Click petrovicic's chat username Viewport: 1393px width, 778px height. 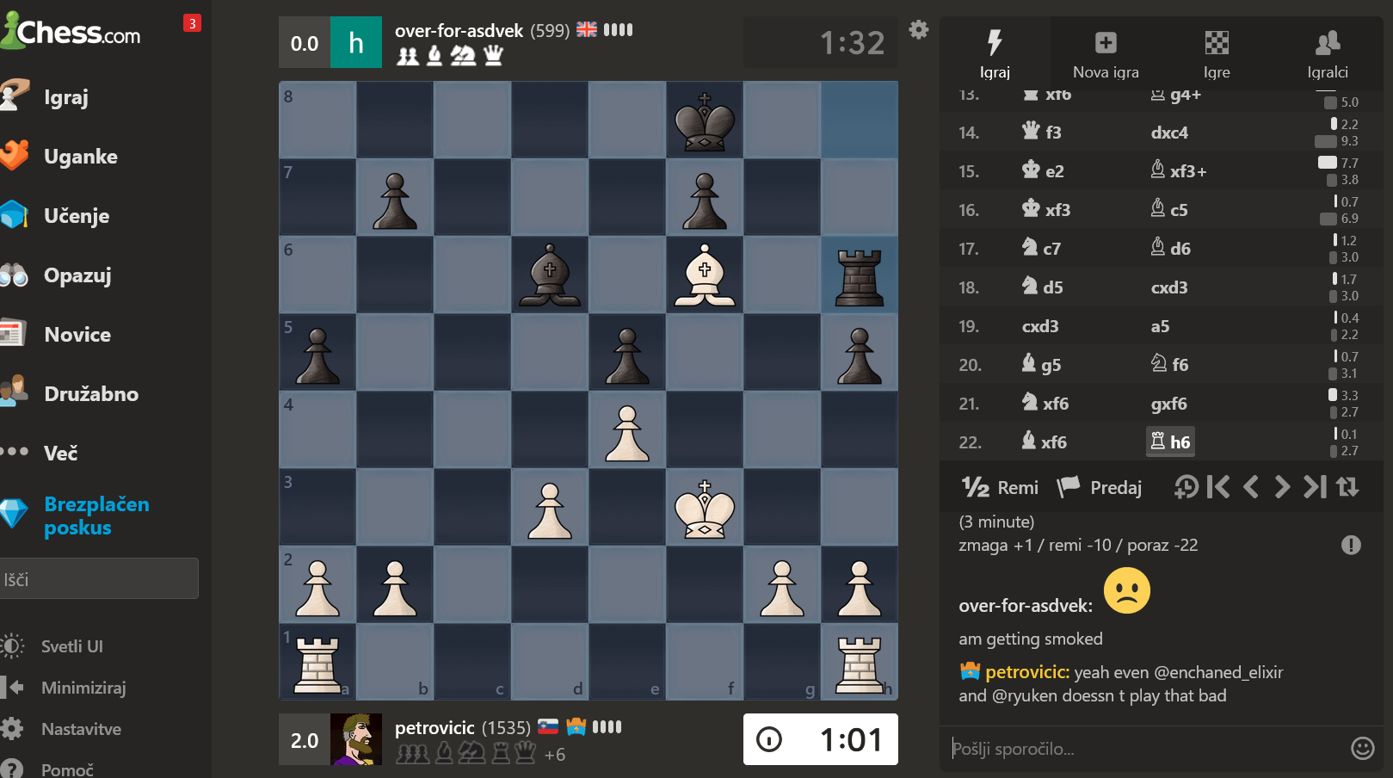click(x=1028, y=672)
